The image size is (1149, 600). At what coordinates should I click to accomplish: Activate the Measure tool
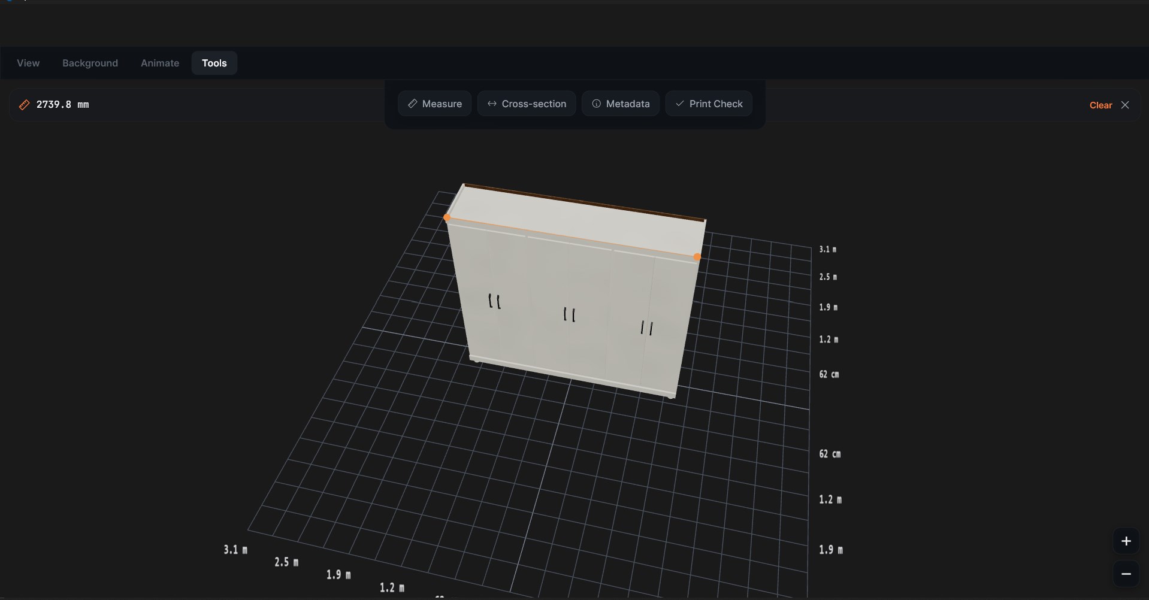click(x=434, y=104)
